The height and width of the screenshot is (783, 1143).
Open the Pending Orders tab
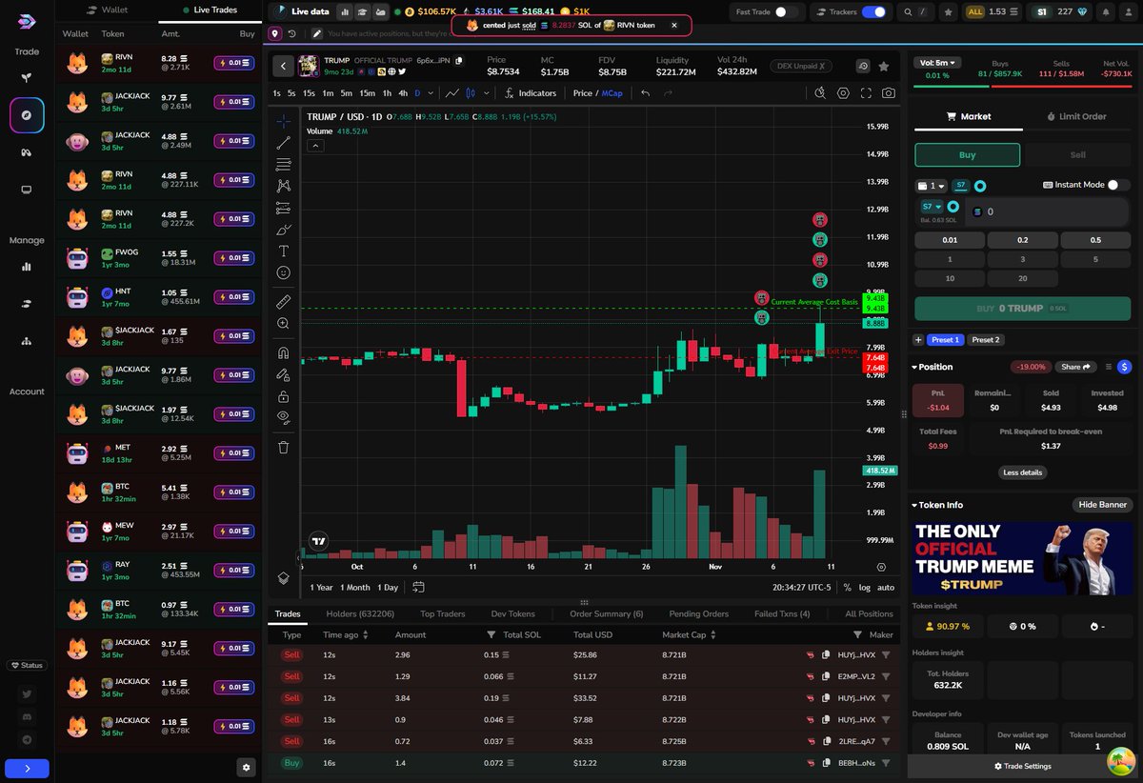pyautogui.click(x=699, y=614)
